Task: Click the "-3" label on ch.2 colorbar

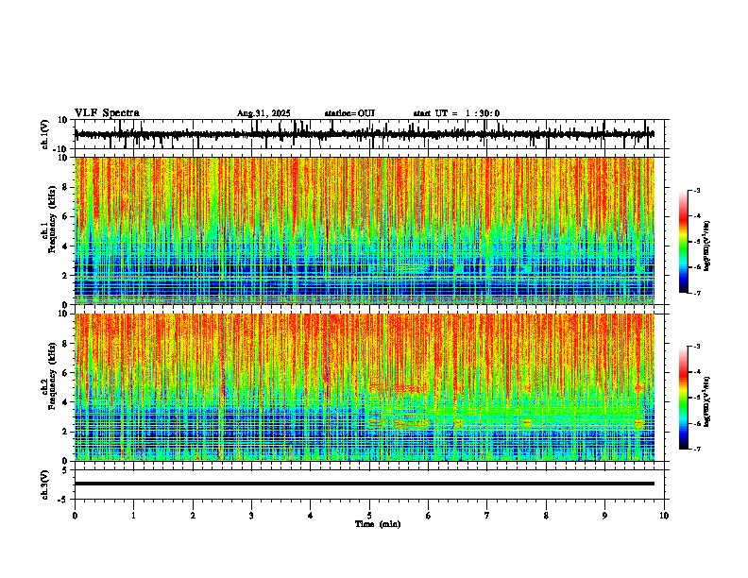Action: click(x=697, y=347)
